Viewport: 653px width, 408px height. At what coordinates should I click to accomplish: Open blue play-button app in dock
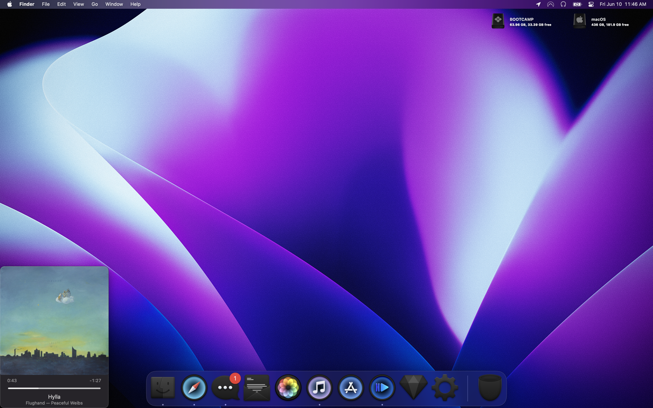(x=382, y=388)
